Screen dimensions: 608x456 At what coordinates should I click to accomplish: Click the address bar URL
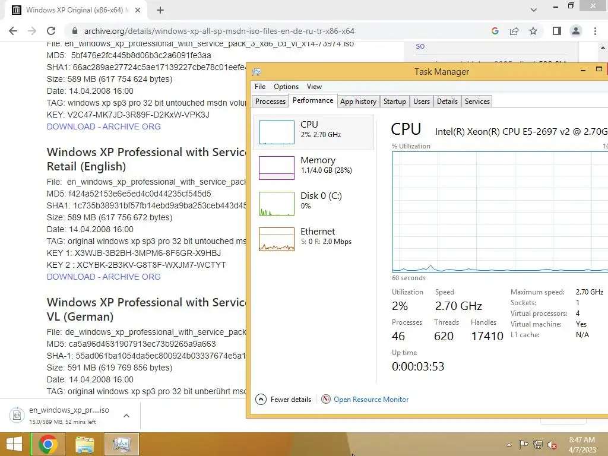tap(219, 31)
